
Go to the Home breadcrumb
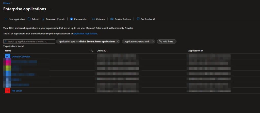[6, 3]
